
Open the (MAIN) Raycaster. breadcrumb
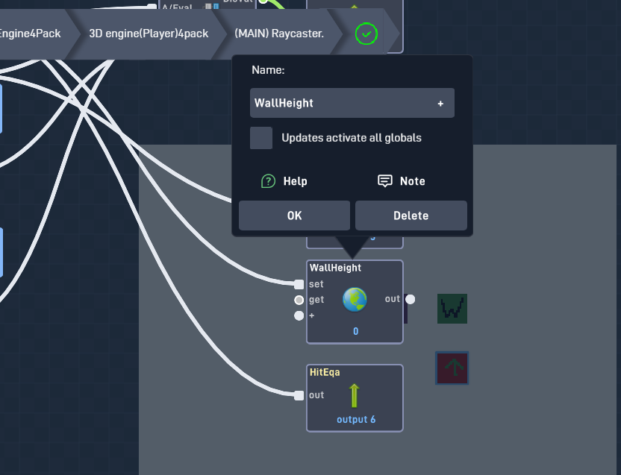pyautogui.click(x=279, y=34)
